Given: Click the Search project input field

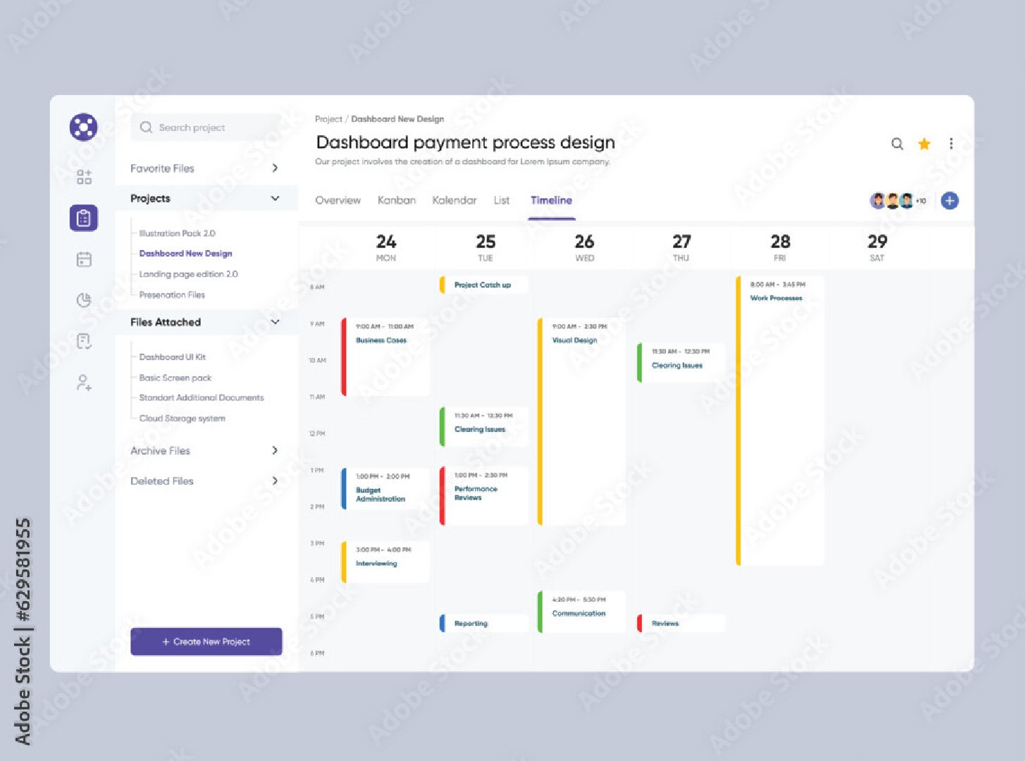Looking at the screenshot, I should (x=204, y=128).
